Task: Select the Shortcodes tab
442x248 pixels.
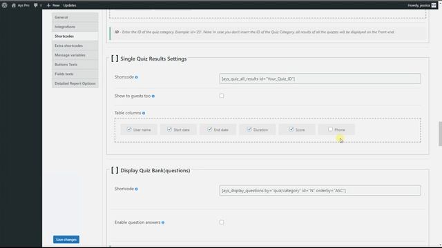Action: pyautogui.click(x=75, y=37)
